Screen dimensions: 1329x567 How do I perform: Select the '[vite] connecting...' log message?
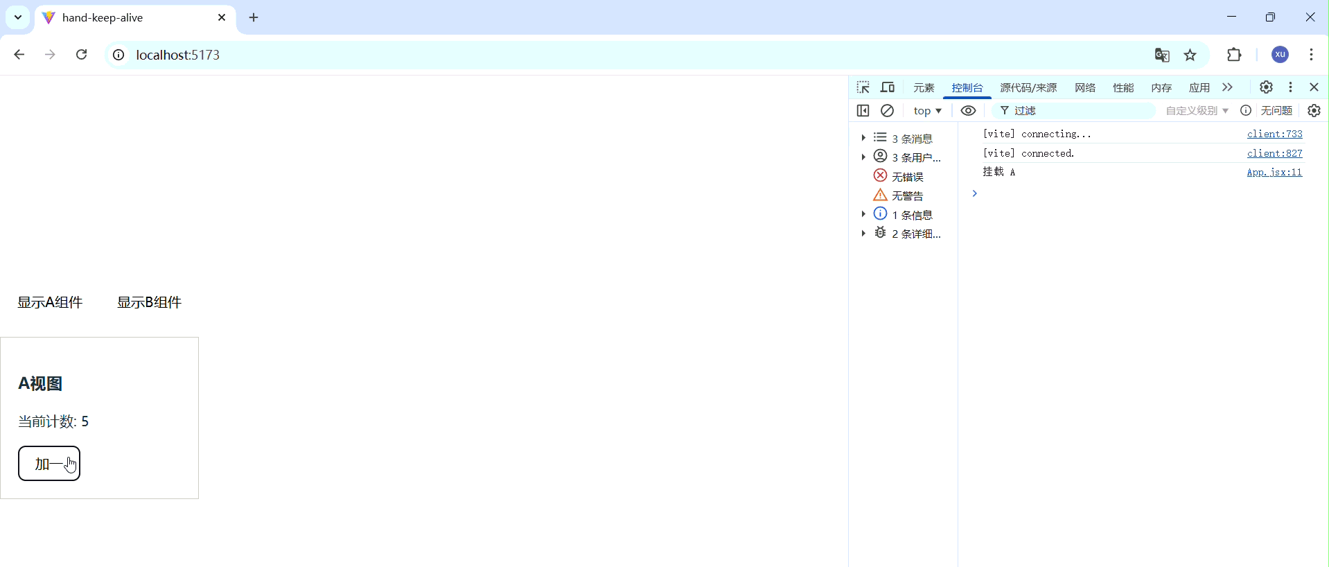coord(1037,134)
